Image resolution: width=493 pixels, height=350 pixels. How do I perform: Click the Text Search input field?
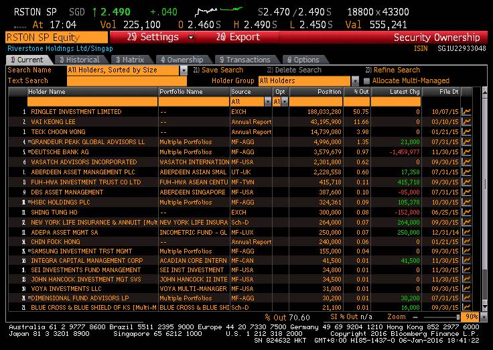[x=127, y=81]
